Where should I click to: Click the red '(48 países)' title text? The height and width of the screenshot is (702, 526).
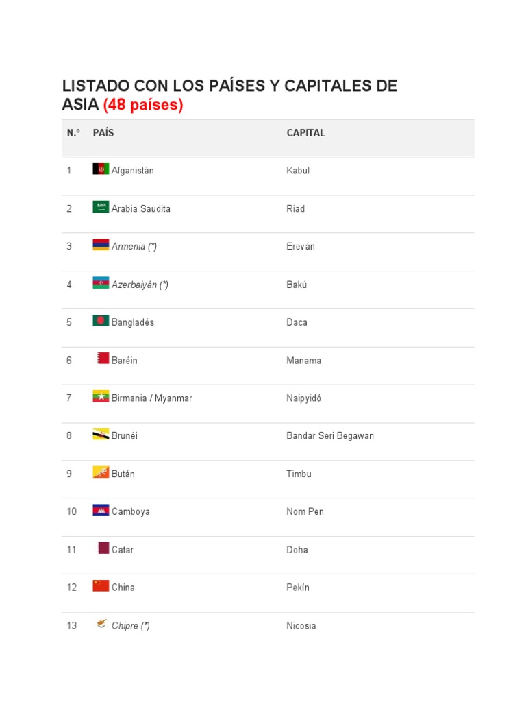coord(143,106)
